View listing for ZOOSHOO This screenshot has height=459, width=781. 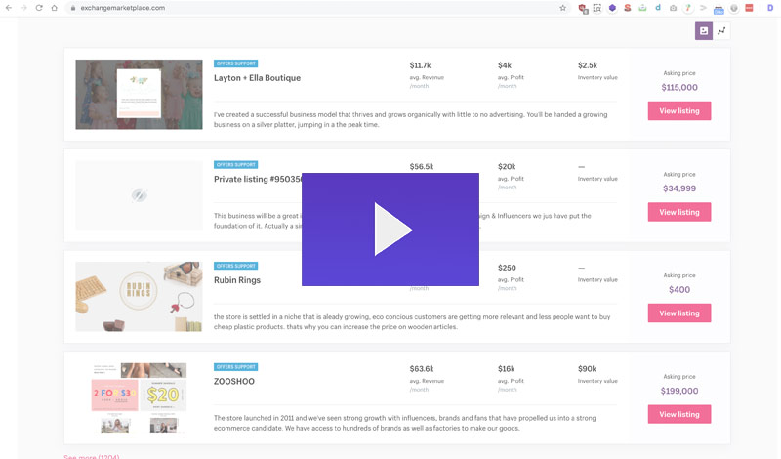pos(679,414)
